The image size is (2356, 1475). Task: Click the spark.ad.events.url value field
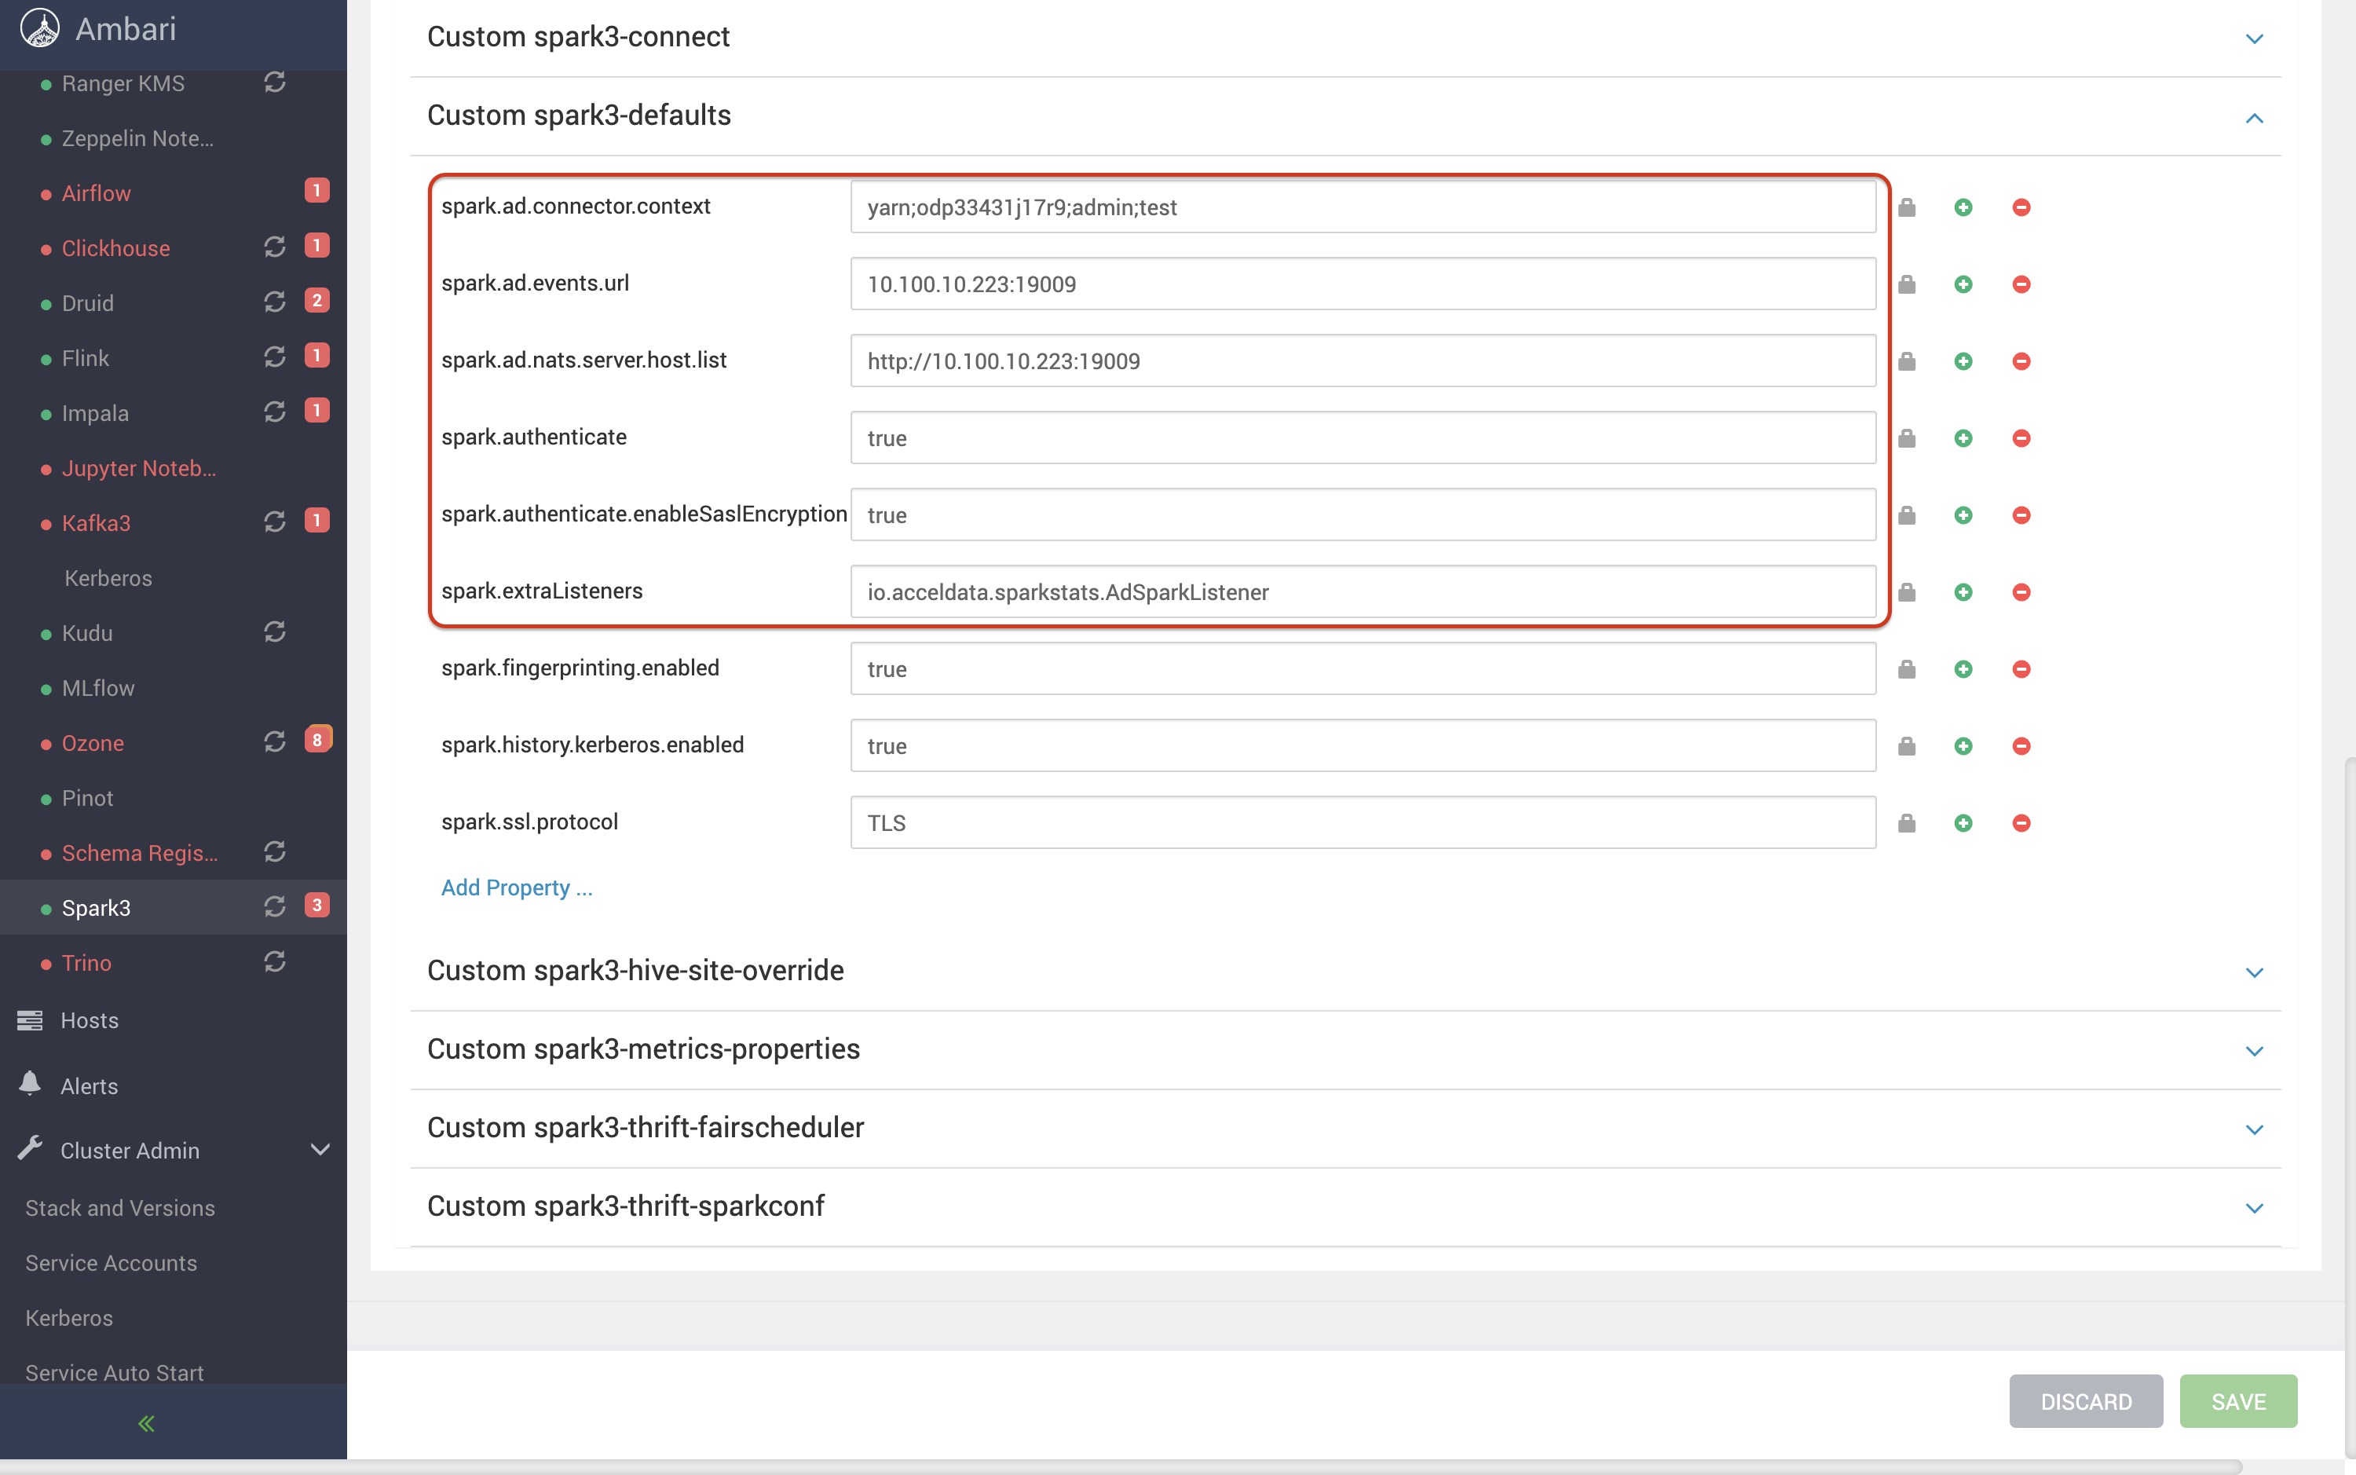(1363, 284)
